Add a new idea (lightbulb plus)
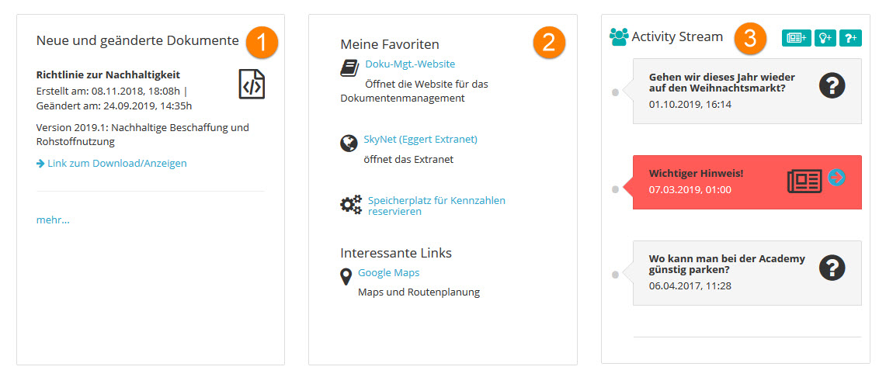886x377 pixels. (x=825, y=37)
